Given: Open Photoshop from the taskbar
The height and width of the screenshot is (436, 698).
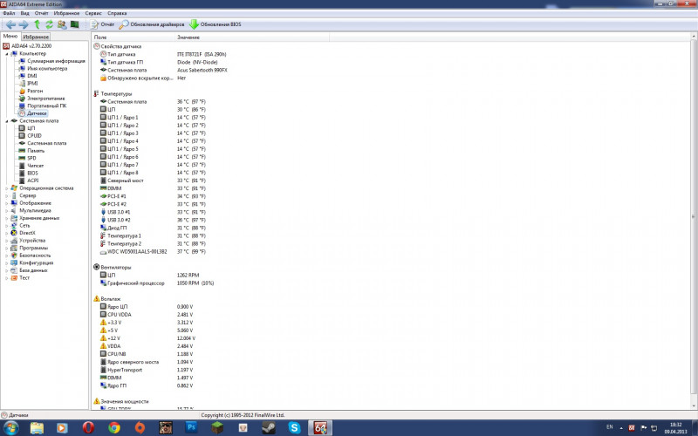Looking at the screenshot, I should click(x=191, y=427).
